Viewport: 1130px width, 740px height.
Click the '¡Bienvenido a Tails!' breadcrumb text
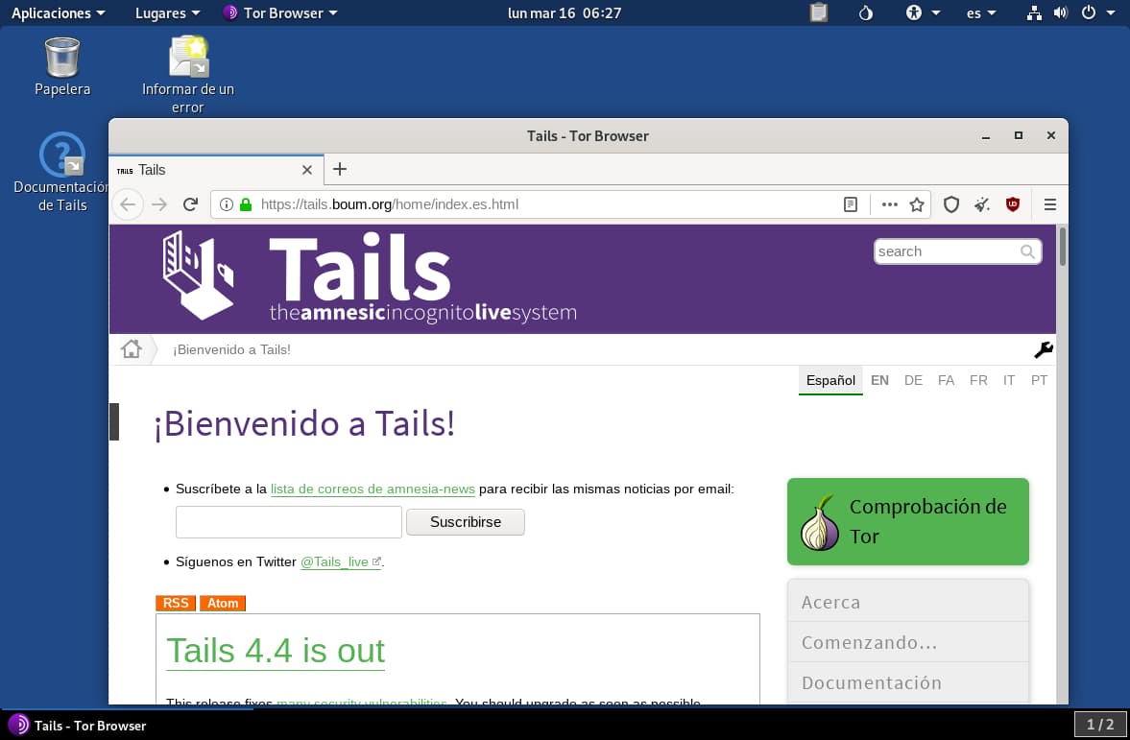click(231, 349)
